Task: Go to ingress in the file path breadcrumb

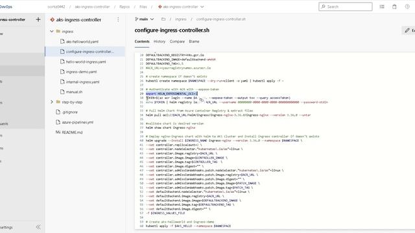Action: [180, 19]
